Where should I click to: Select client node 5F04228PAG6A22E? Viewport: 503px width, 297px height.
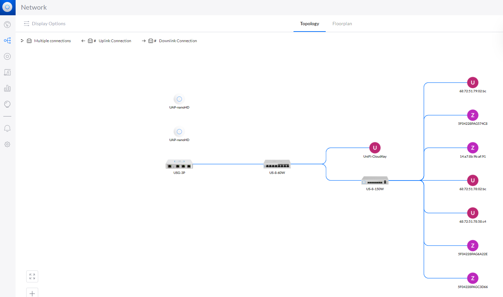[x=473, y=246]
